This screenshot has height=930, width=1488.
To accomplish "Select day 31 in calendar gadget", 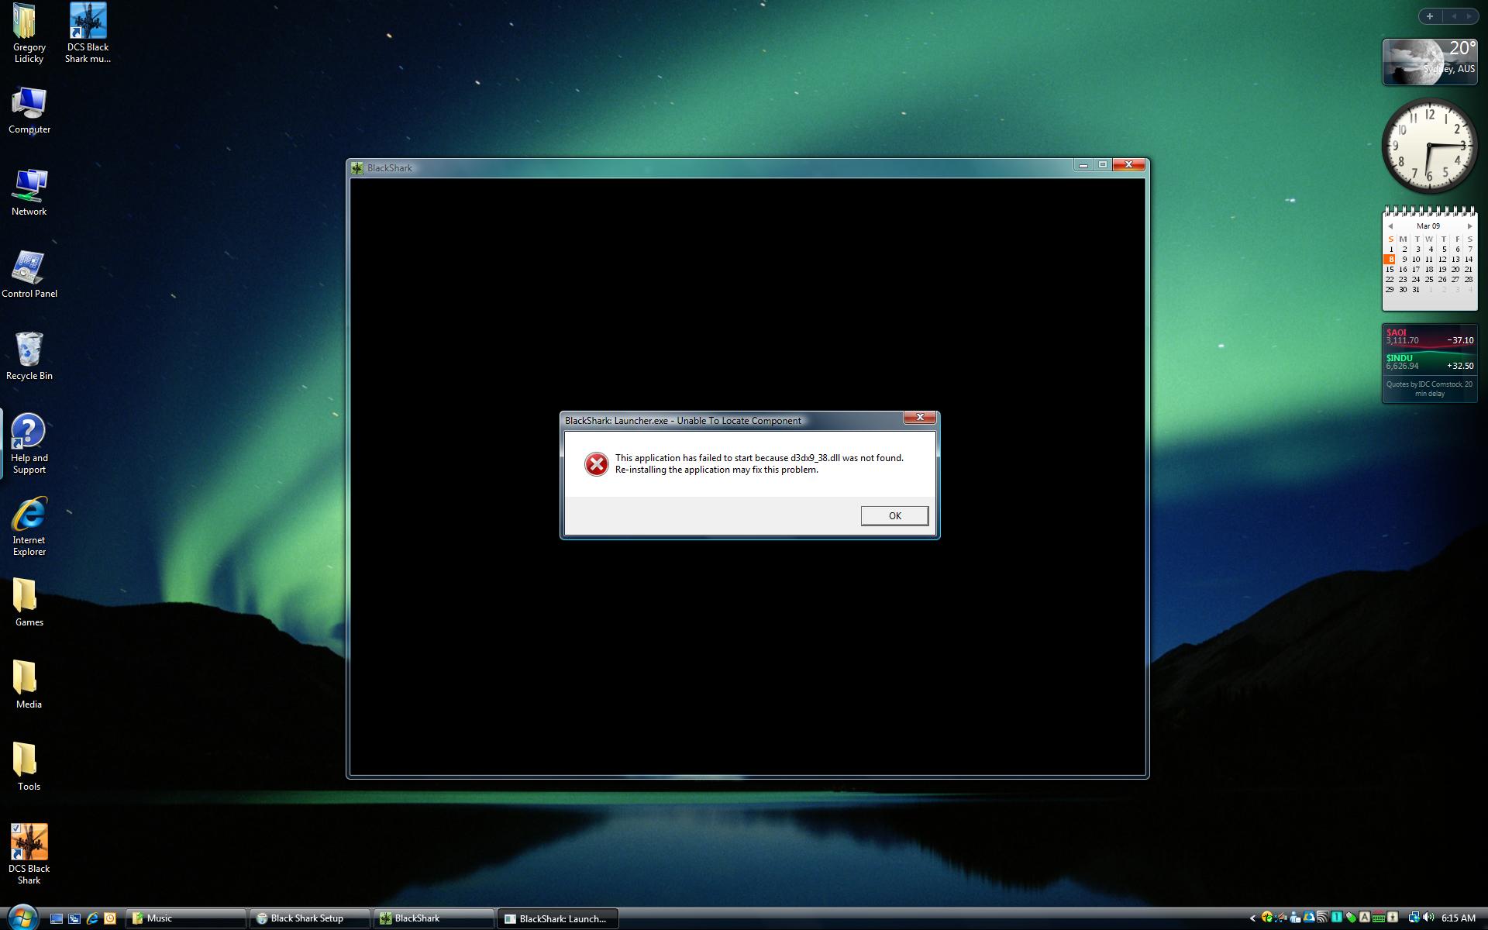I will pyautogui.click(x=1416, y=290).
